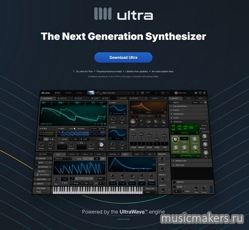The image size is (249, 230).
Task: Click the envelope Attack knob
Action: 113,176
